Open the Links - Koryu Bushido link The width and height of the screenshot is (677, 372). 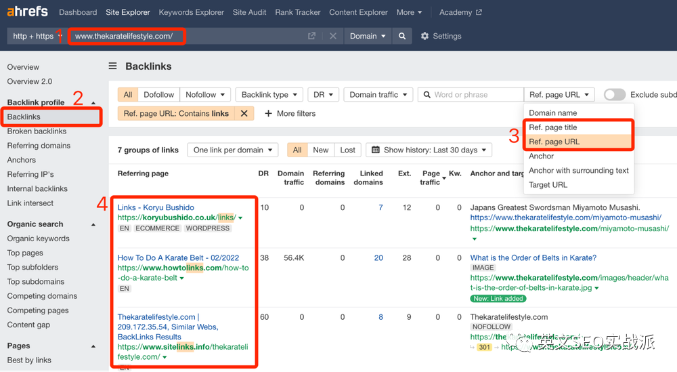click(156, 207)
